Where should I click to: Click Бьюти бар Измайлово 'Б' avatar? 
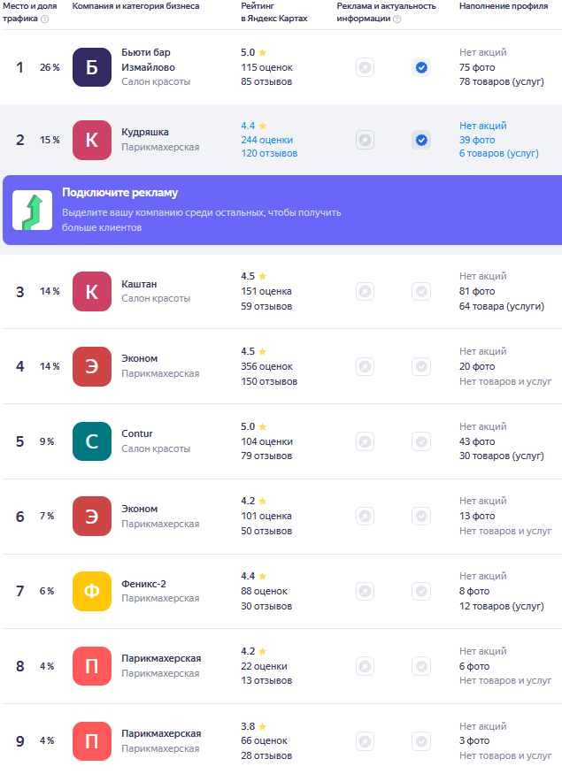click(x=92, y=67)
